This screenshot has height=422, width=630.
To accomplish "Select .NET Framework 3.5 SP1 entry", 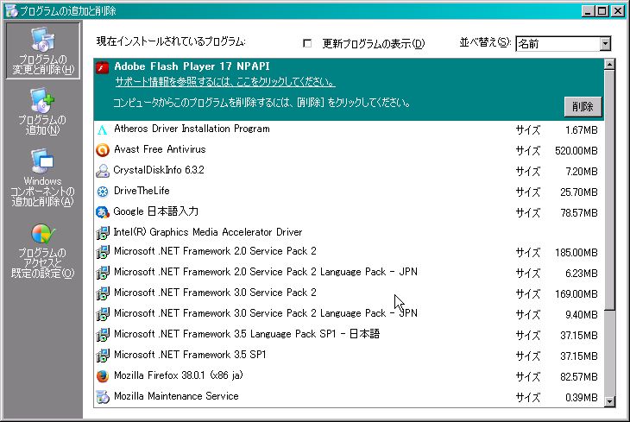I will coord(349,356).
